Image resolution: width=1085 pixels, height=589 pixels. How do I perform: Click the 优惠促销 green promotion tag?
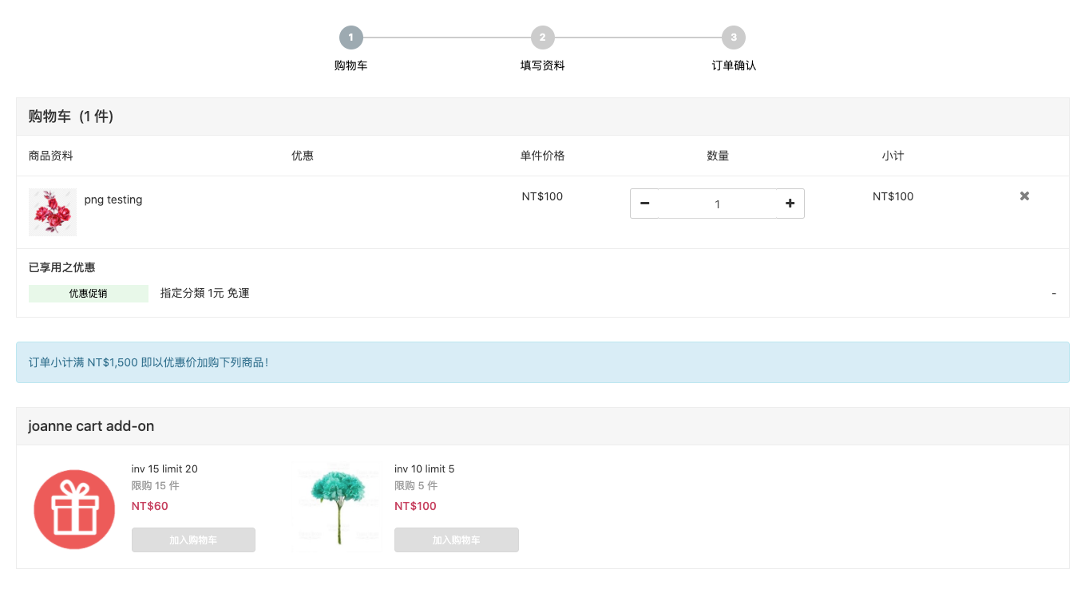pos(88,294)
